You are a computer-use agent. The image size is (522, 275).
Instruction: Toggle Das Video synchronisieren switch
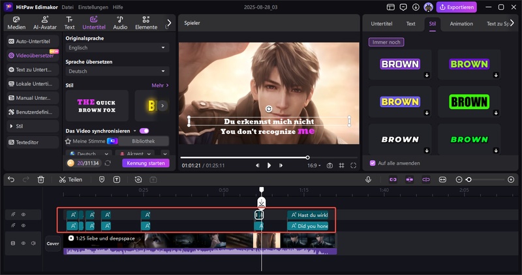pos(144,131)
